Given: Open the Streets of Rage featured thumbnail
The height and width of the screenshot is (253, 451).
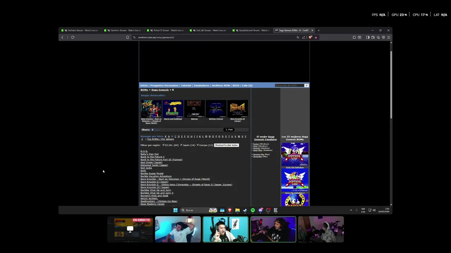Looking at the screenshot, I should [x=151, y=109].
